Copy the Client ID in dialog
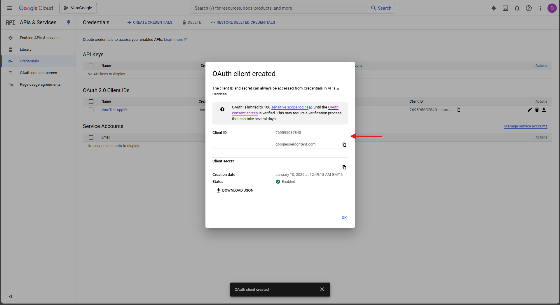 (x=344, y=145)
